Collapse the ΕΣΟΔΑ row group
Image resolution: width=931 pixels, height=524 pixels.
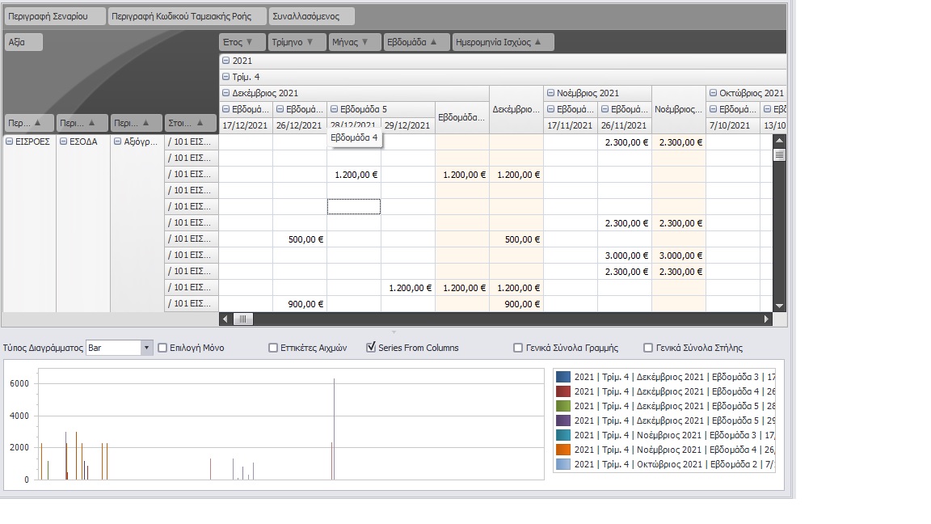click(63, 142)
